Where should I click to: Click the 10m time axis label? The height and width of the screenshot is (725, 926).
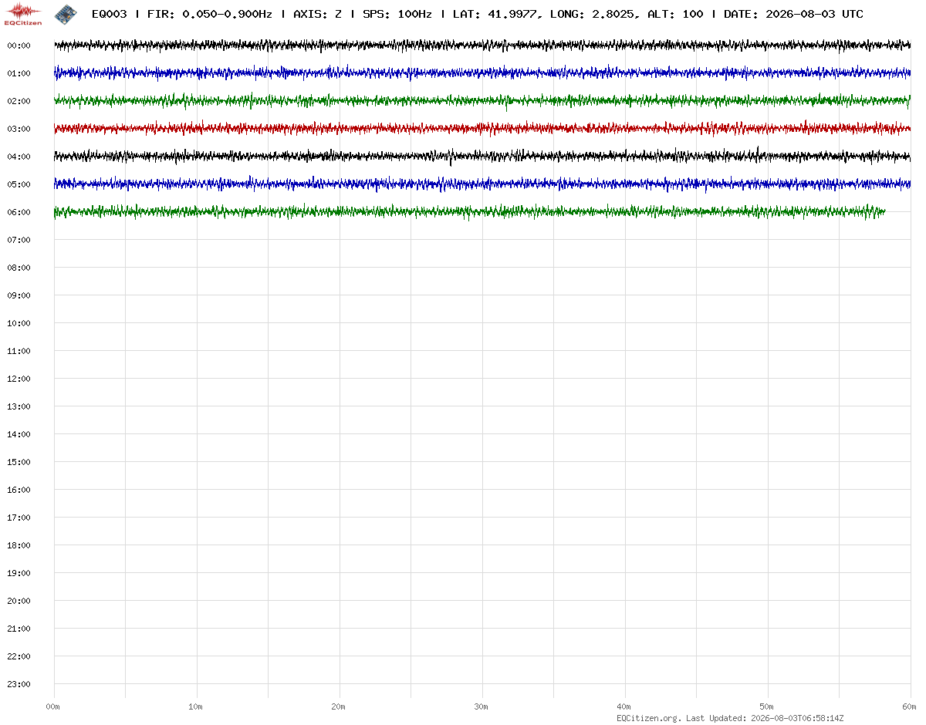pos(196,706)
